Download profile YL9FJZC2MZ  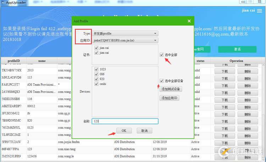click(225, 136)
